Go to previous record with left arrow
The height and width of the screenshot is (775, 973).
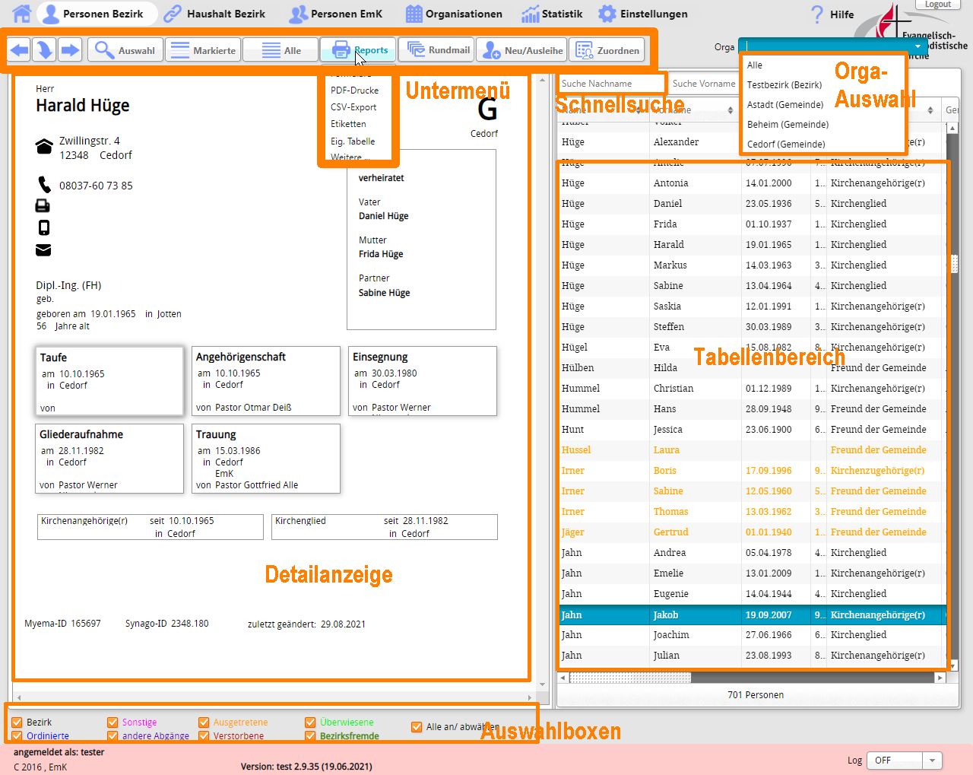coord(20,50)
